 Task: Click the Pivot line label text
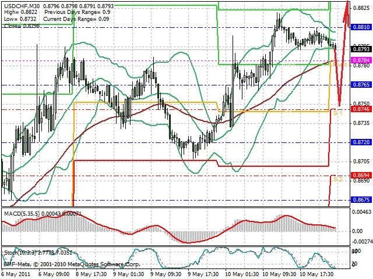pos(341,64)
